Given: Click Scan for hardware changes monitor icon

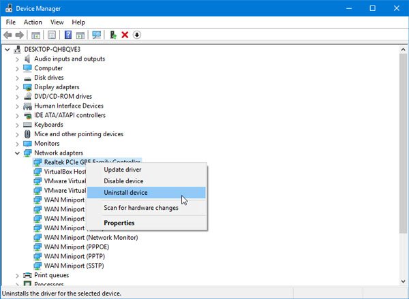Looking at the screenshot, I should coord(97,35).
